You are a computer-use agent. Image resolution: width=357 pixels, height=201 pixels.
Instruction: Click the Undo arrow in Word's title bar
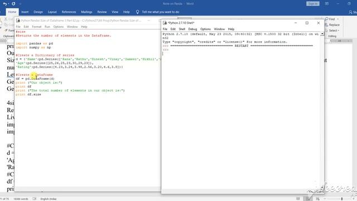pos(4,4)
